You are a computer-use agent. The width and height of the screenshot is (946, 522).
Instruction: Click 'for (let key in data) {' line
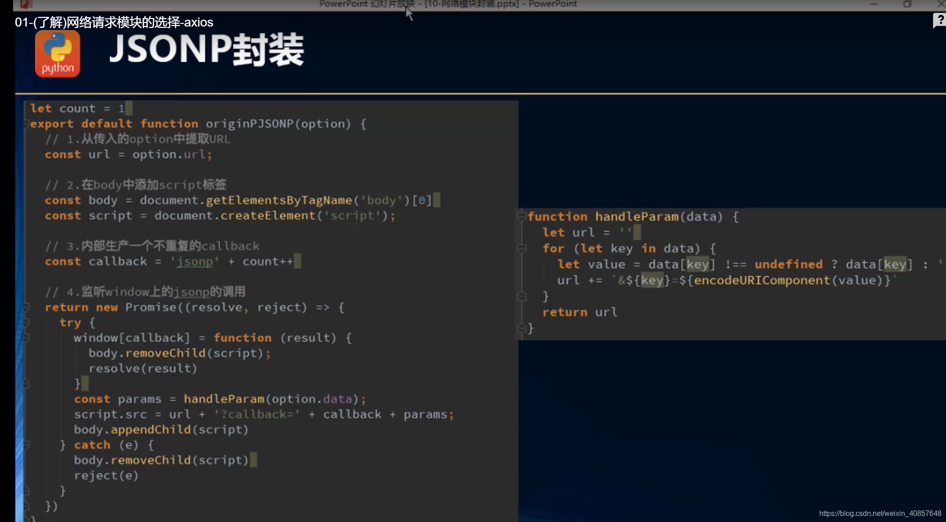point(629,248)
